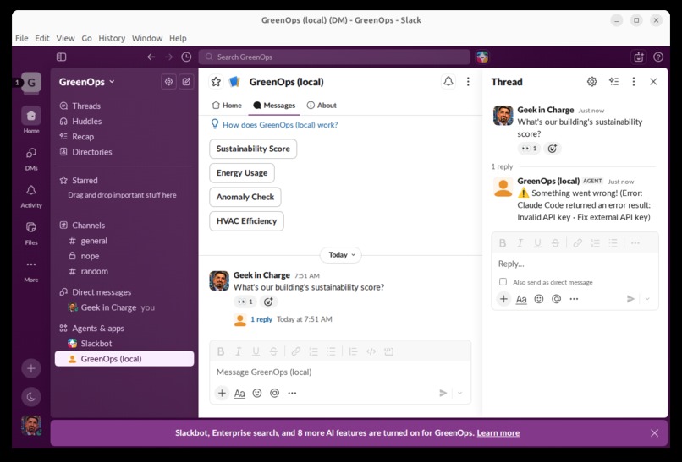Screen dimensions: 682x462
Task: Open Home in the left rail
Action: pos(31,120)
